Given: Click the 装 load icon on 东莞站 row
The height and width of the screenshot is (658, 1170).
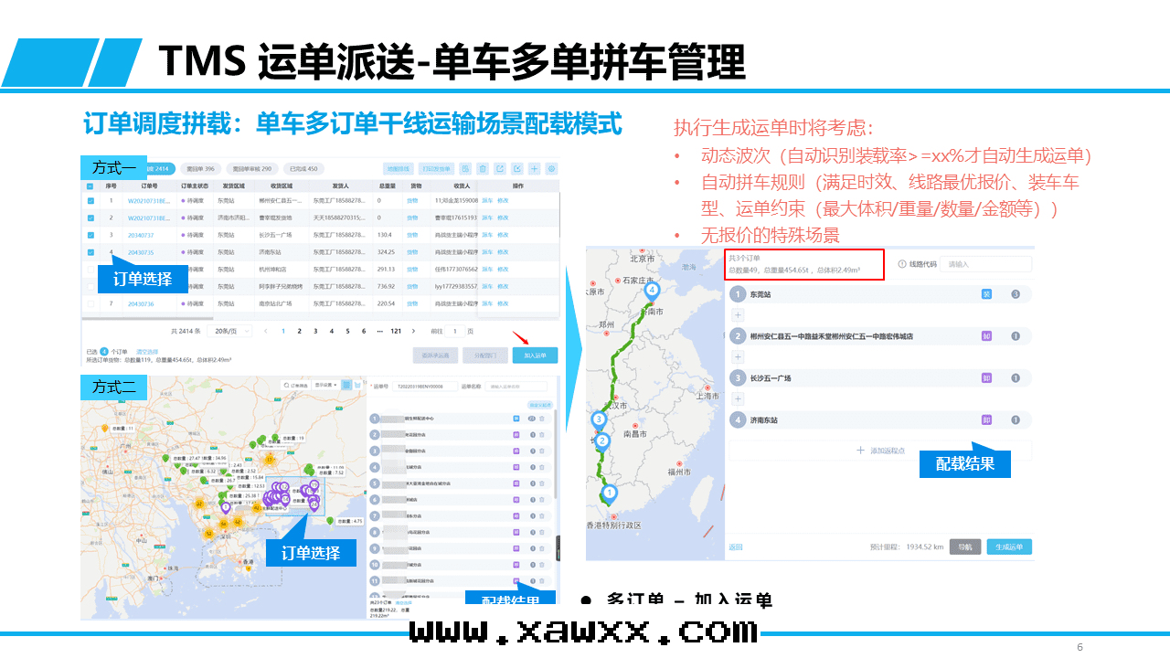Looking at the screenshot, I should point(986,294).
